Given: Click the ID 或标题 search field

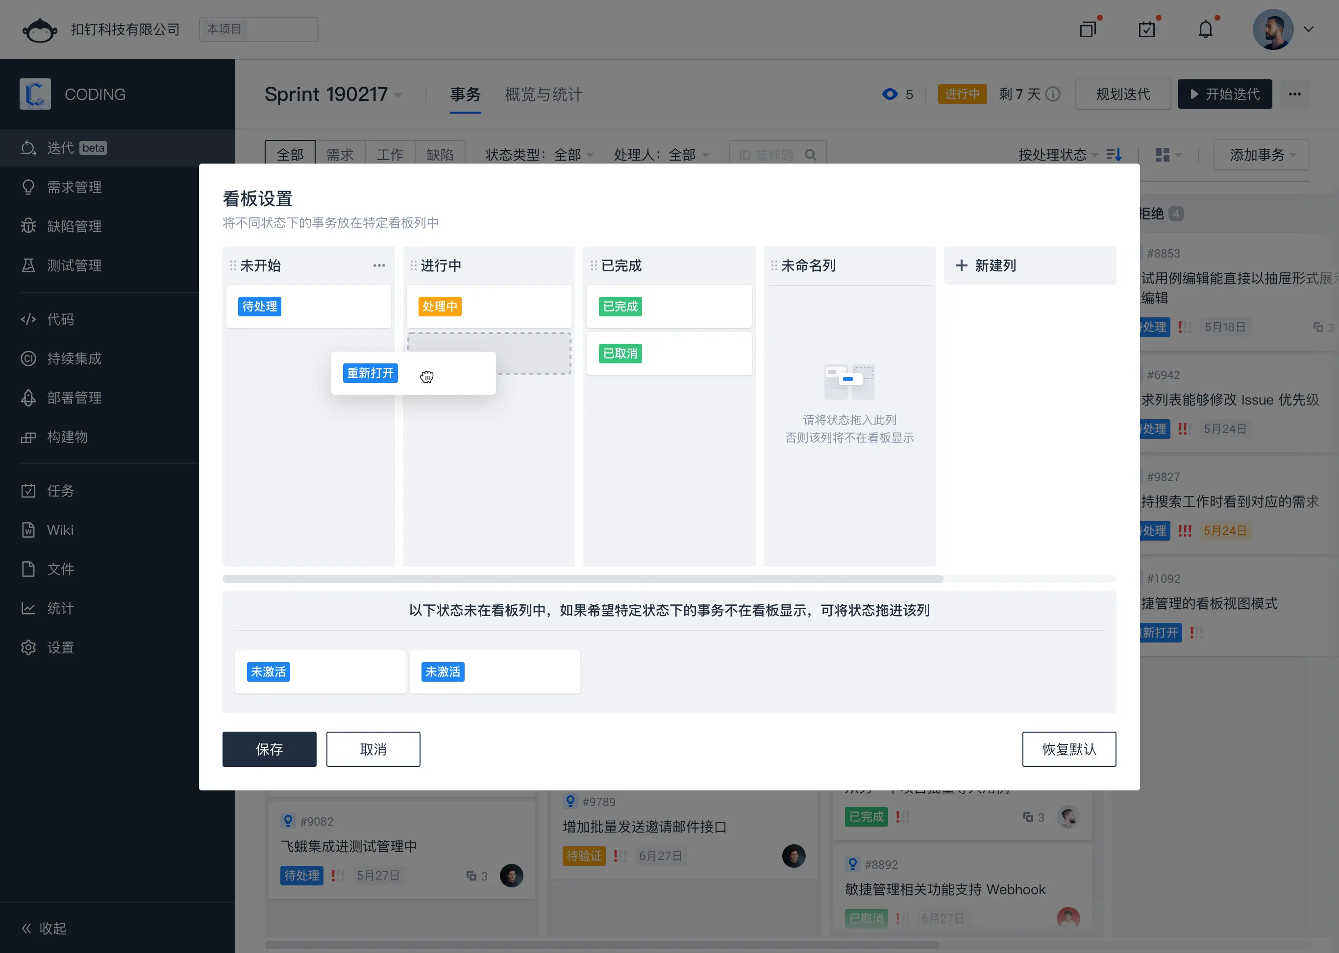Looking at the screenshot, I should (x=769, y=154).
